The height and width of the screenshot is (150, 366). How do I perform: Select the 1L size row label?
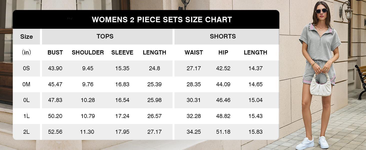tap(26, 116)
